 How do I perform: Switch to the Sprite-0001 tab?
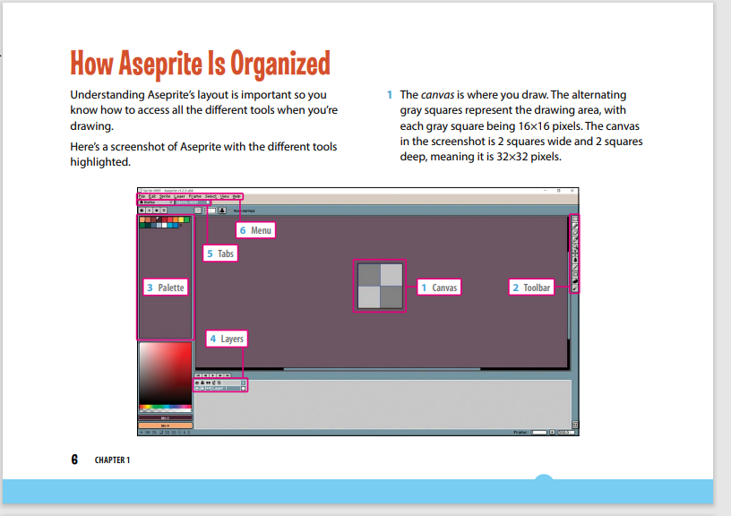pos(193,202)
